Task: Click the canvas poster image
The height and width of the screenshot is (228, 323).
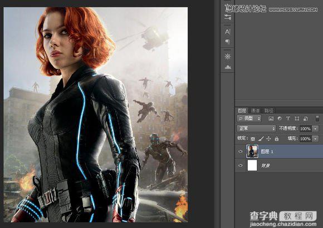Action: pyautogui.click(x=96, y=115)
